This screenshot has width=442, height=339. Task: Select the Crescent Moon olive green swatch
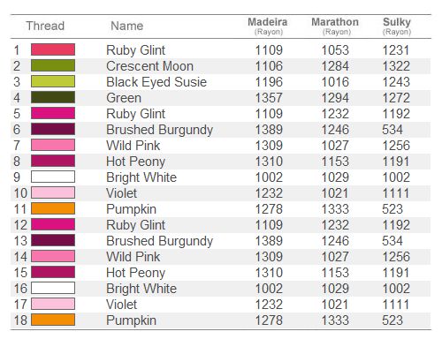point(53,65)
